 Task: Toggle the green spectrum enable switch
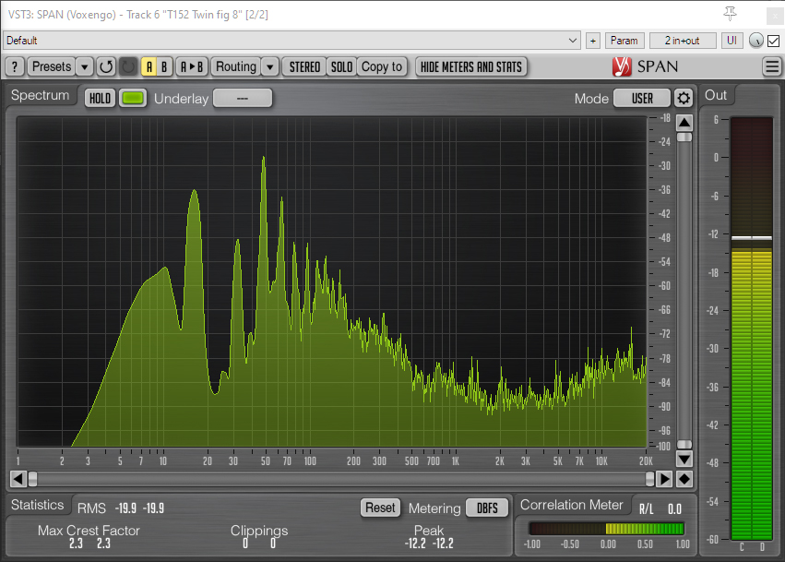(x=133, y=99)
